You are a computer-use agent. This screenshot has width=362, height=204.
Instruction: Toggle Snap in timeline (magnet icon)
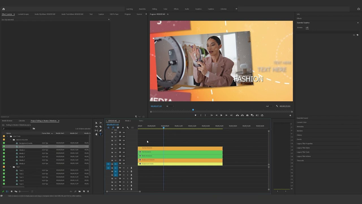click(113, 128)
